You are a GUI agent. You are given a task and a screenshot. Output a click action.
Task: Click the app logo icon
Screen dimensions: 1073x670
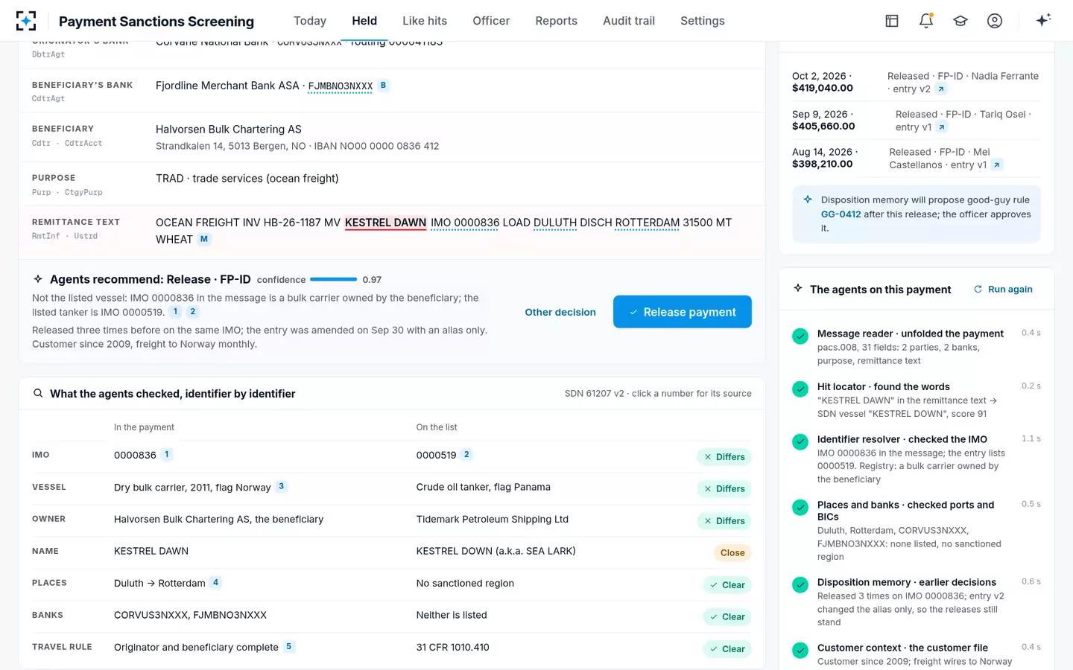(x=26, y=21)
